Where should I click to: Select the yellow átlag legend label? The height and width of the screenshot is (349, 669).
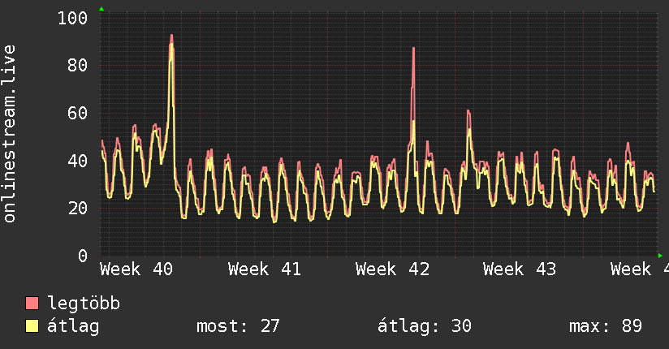pos(73,327)
